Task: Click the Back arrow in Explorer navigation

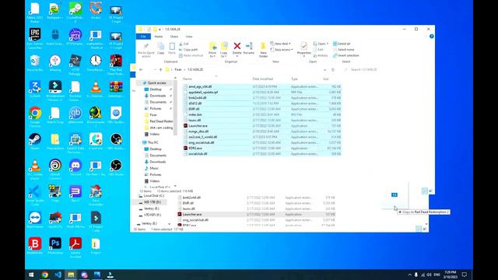Action: (x=141, y=69)
